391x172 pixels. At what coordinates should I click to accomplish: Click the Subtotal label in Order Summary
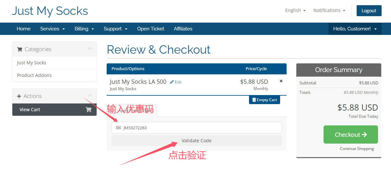(x=308, y=83)
